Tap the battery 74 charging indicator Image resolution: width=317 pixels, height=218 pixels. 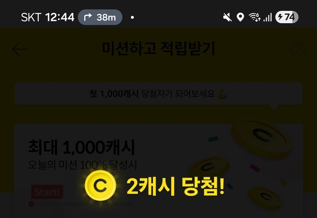click(287, 17)
